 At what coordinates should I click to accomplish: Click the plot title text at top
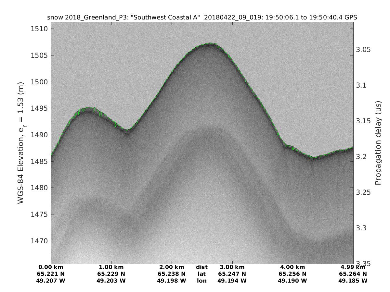202,18
